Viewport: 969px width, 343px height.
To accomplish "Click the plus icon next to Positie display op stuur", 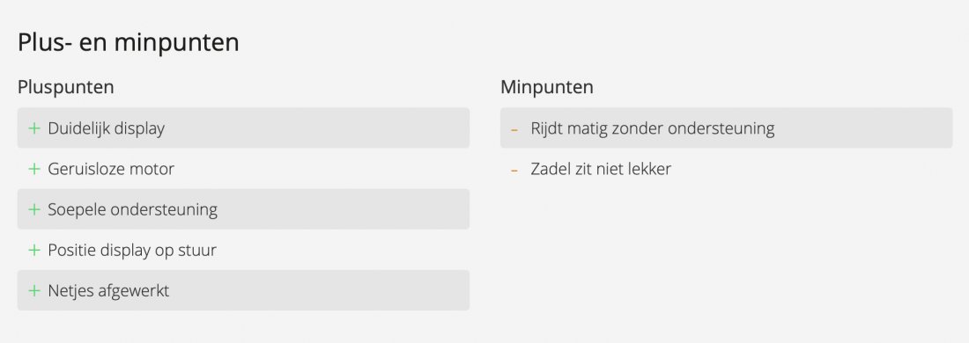I will tap(34, 250).
